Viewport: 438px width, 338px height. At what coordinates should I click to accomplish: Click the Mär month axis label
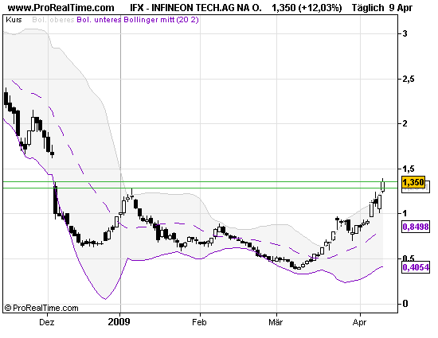(x=276, y=322)
